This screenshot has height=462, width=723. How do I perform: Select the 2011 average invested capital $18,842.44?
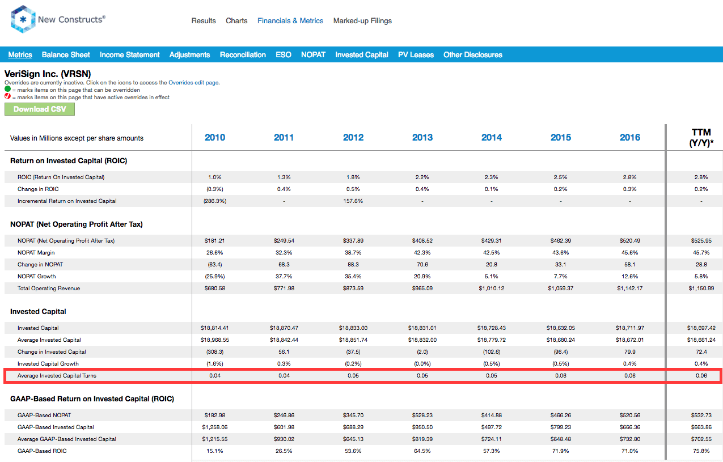tap(284, 340)
